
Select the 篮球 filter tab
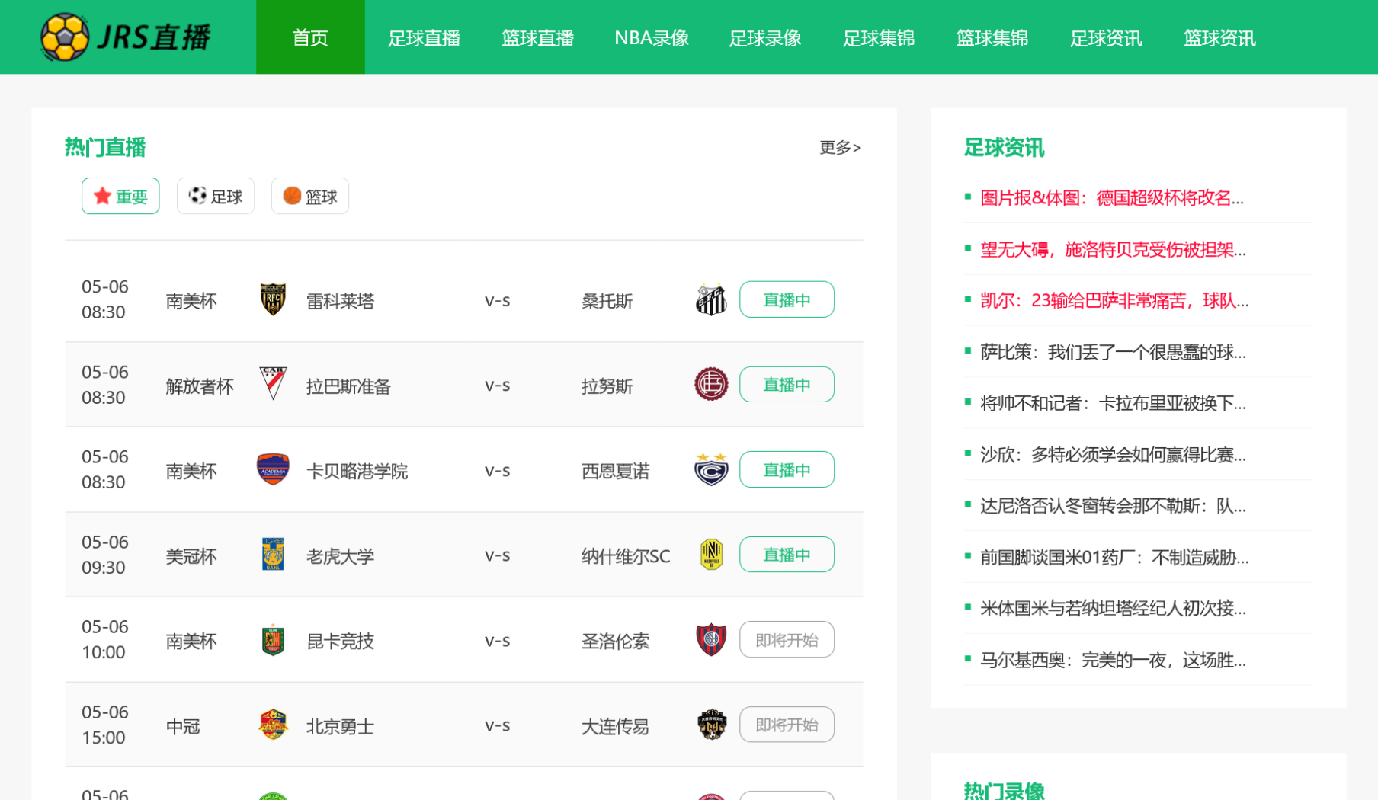click(310, 196)
